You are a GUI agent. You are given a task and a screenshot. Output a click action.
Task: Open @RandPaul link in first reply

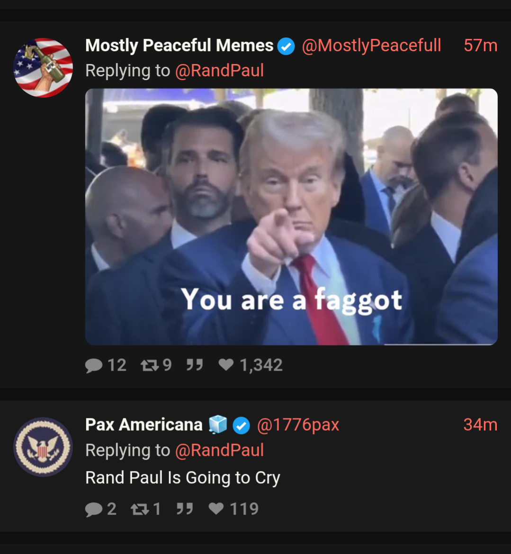pos(219,70)
